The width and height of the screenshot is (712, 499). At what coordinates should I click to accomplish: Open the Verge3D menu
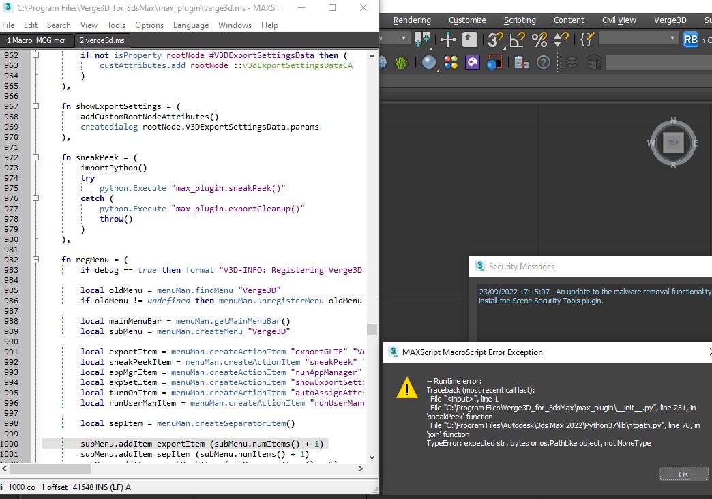670,20
